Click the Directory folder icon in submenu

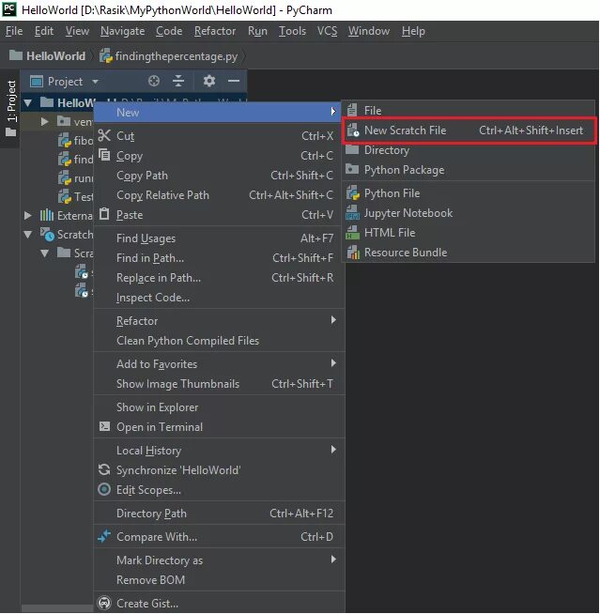pos(352,149)
